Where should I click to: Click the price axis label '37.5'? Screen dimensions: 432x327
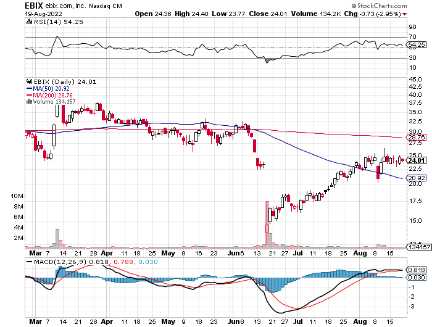pos(415,103)
